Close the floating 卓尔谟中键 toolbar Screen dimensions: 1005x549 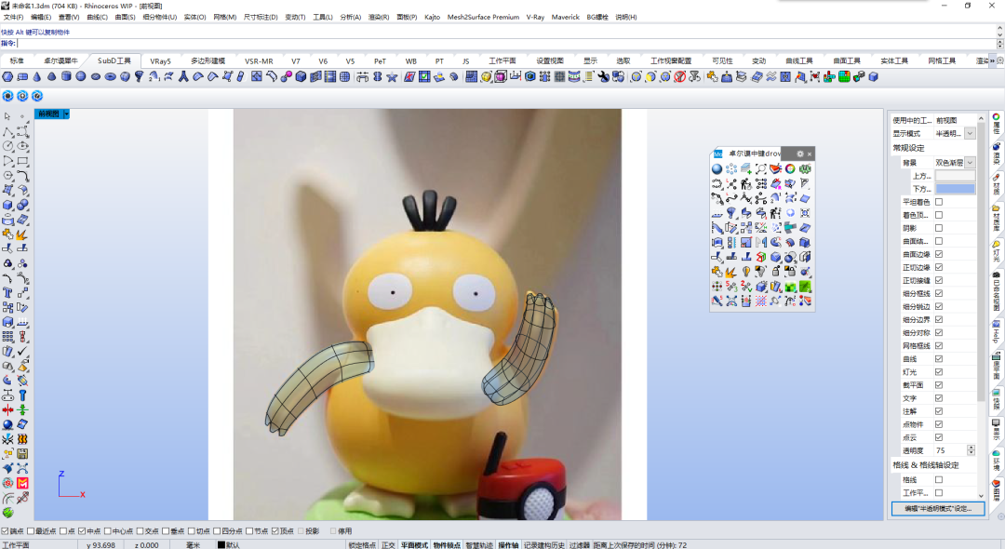pyautogui.click(x=810, y=154)
